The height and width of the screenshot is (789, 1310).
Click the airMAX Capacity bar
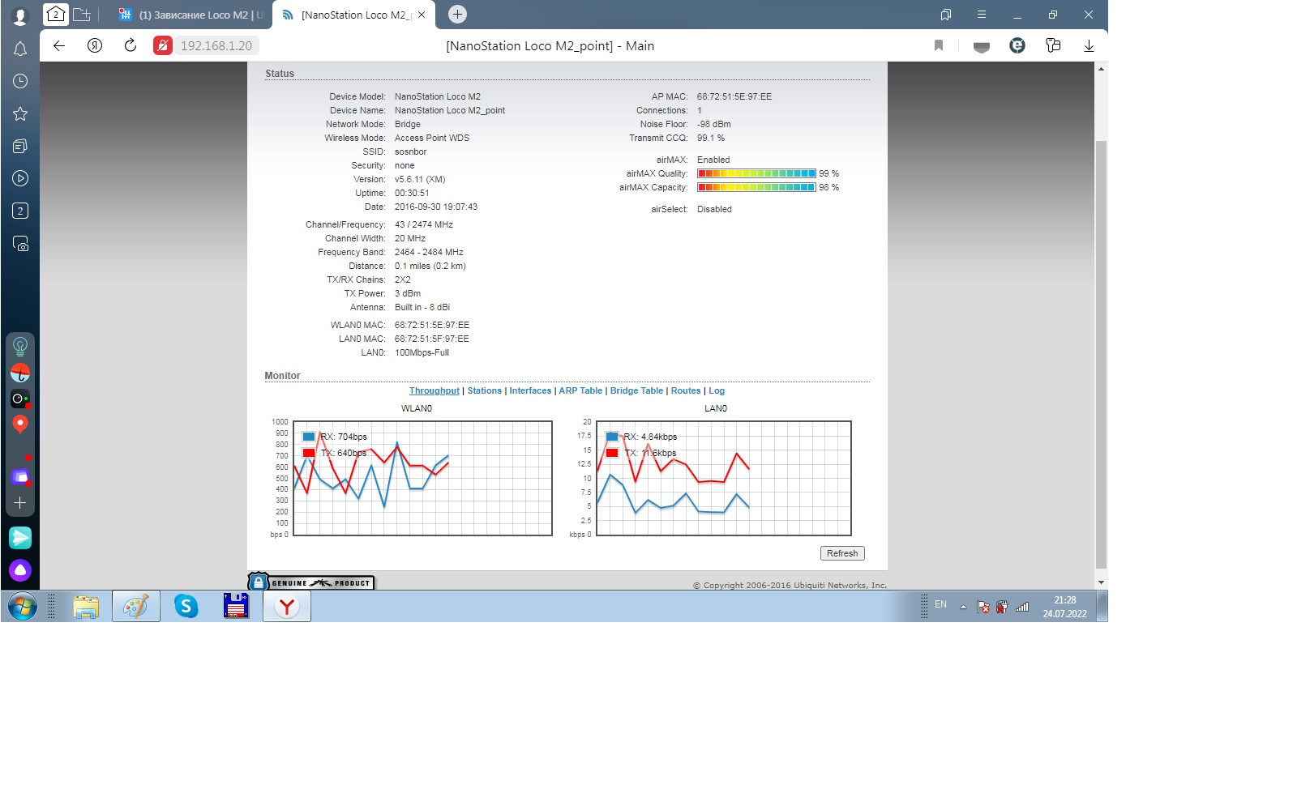click(x=756, y=187)
